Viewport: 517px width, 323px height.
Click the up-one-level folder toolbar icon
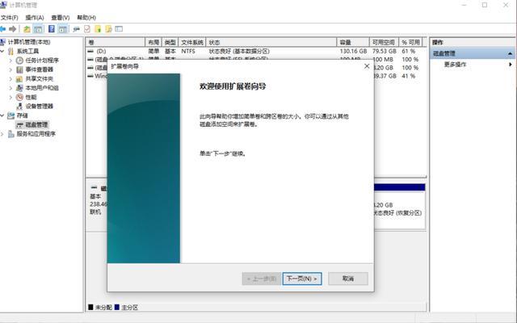(x=27, y=29)
